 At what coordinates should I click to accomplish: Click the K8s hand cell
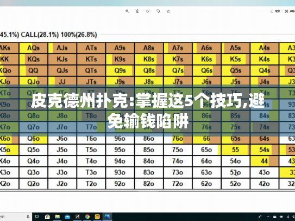[149, 59]
